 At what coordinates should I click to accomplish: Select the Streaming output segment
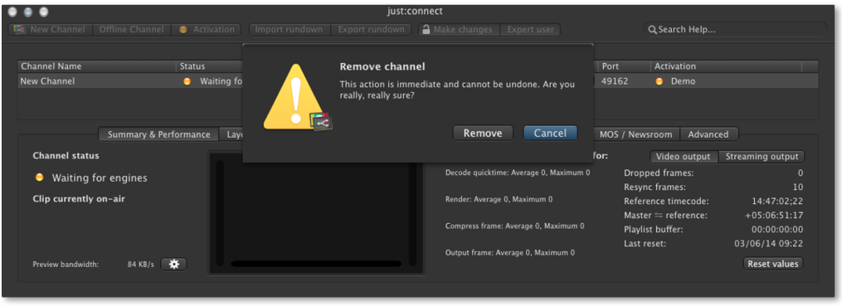click(761, 157)
